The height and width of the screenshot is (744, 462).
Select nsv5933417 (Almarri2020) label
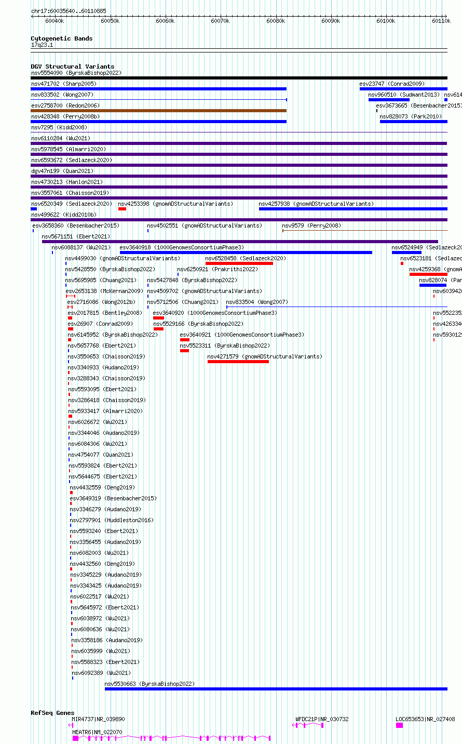pyautogui.click(x=106, y=411)
